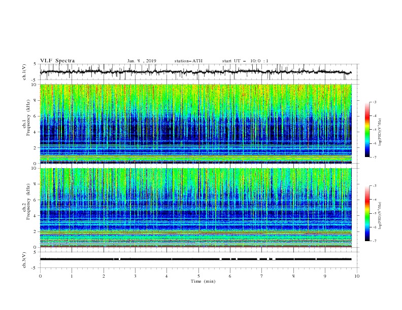
Task: Click the ch.1 spectrogram color bar
Action: tap(367, 130)
